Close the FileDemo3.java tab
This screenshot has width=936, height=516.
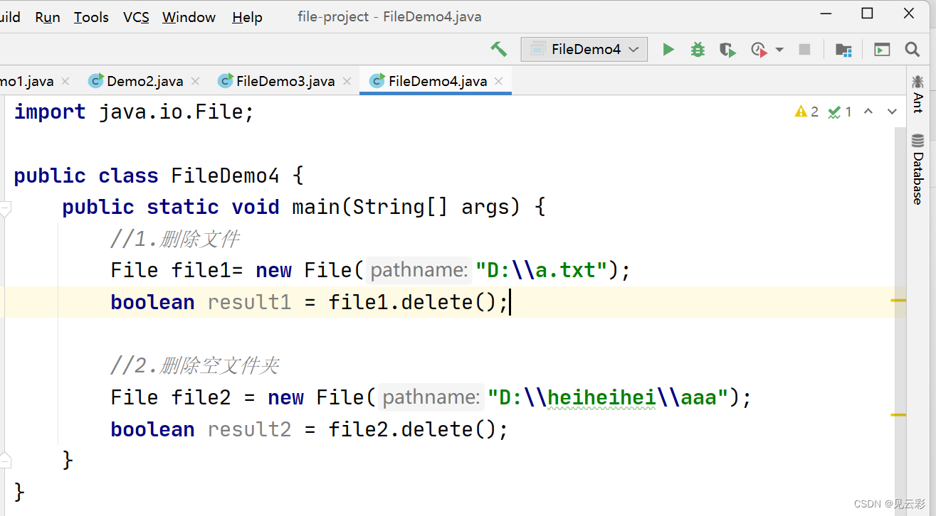point(347,81)
